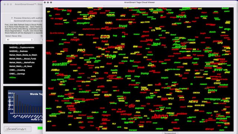Select NASDAQ_-_Cryptocurrencies in the news site list
Viewport: 238px width, 134px height.
pyautogui.click(x=22, y=47)
